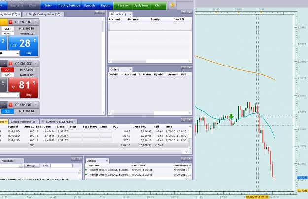Open dropdown arrow on H:77.870 rate tile
This screenshot has height=199, width=308.
[x=4, y=64]
